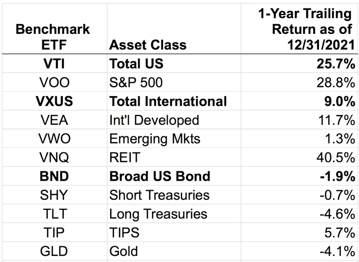Select the Broad US Bond cell
Image resolution: width=359 pixels, height=262 pixels.
(x=160, y=176)
